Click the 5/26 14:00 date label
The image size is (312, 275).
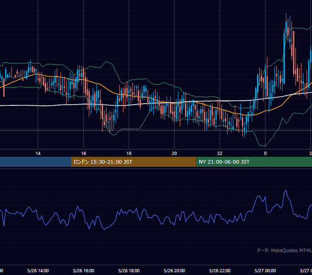(38, 270)
